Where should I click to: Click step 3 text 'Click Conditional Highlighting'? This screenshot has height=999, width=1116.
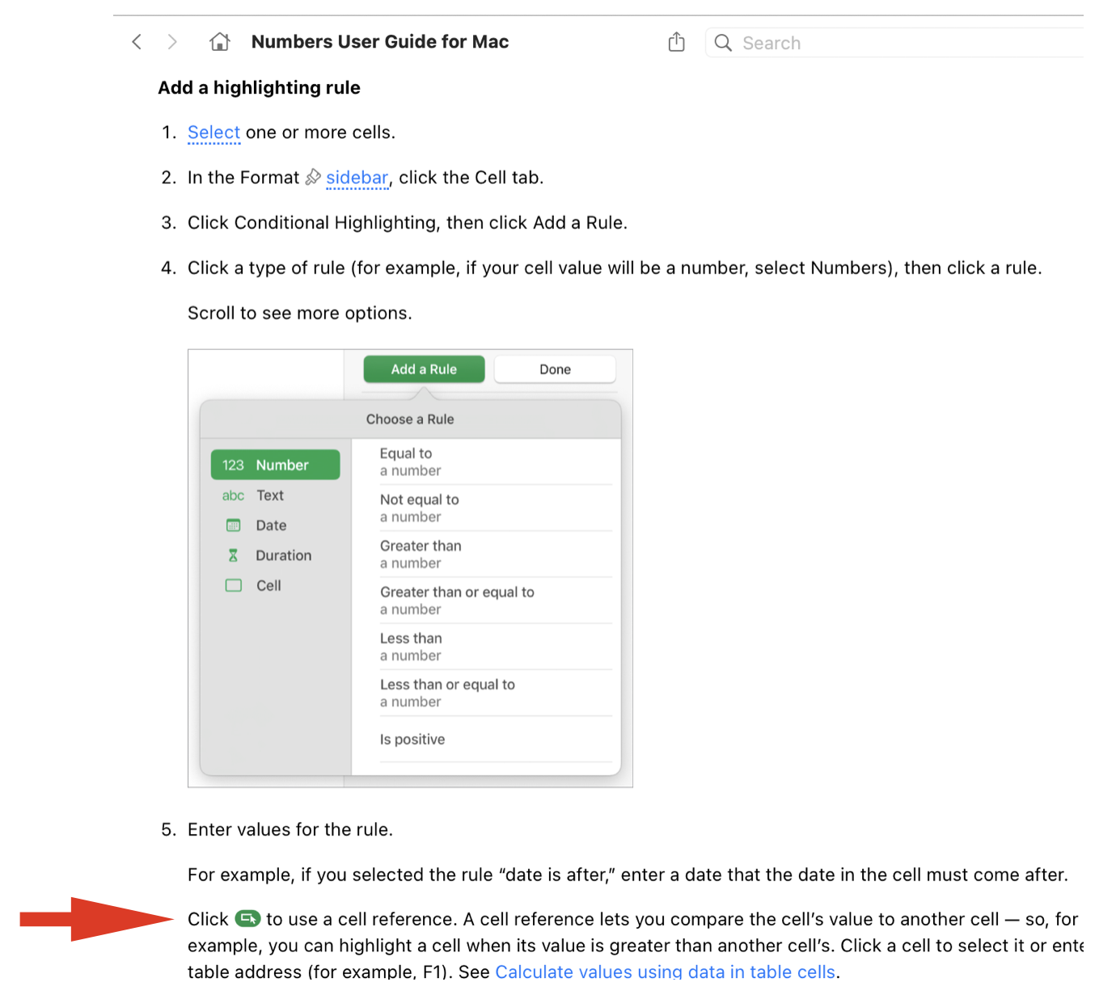[314, 222]
